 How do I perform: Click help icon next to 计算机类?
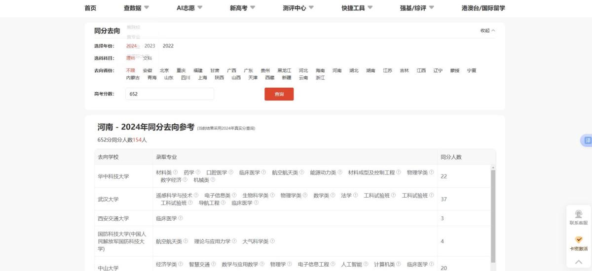click(x=399, y=265)
